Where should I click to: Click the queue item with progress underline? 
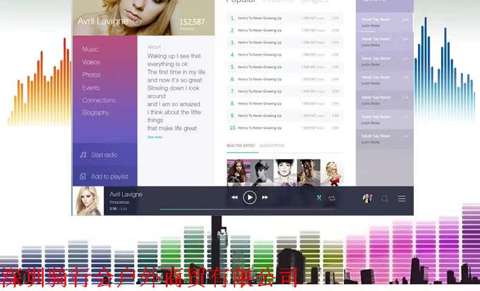[x=385, y=22]
